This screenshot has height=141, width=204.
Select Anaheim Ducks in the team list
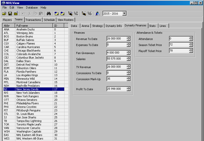point(33,29)
